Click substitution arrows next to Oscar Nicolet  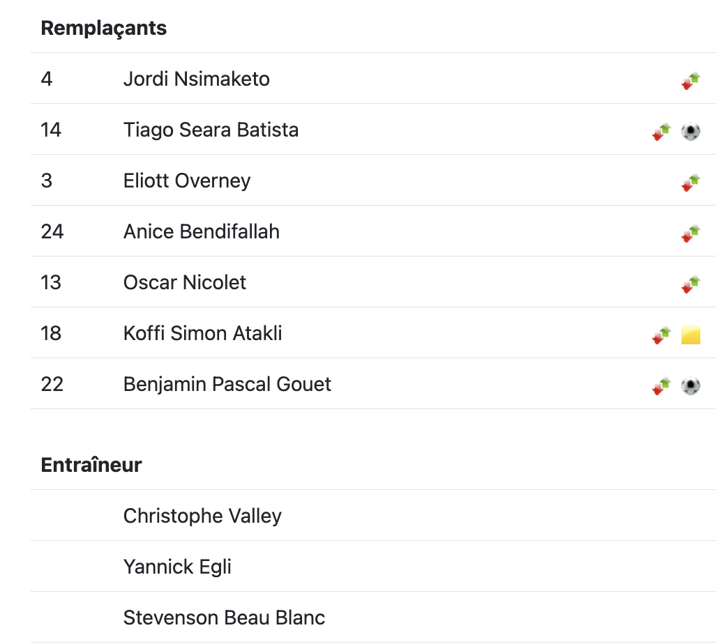(691, 284)
